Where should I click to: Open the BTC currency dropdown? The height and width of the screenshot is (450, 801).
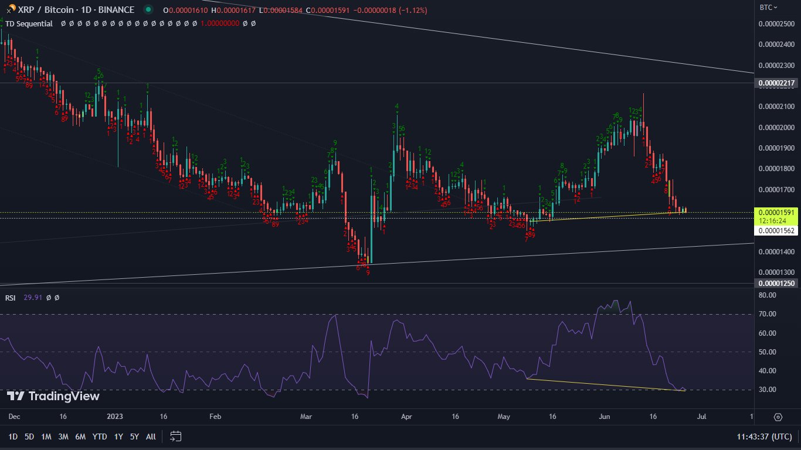(x=769, y=8)
